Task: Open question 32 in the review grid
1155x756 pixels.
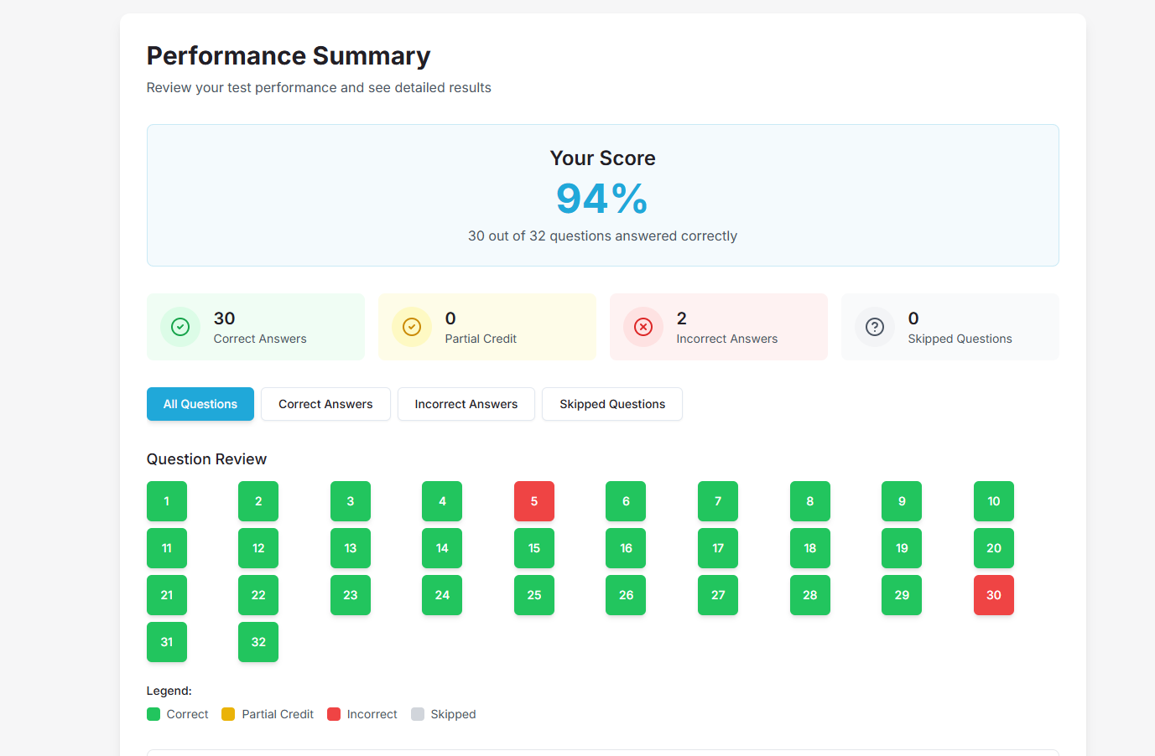Action: [258, 642]
